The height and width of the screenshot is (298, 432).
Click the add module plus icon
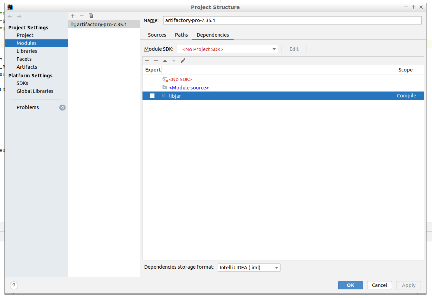pos(73,16)
